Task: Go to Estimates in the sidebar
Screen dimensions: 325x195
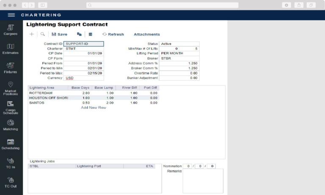Action: [x=11, y=49]
